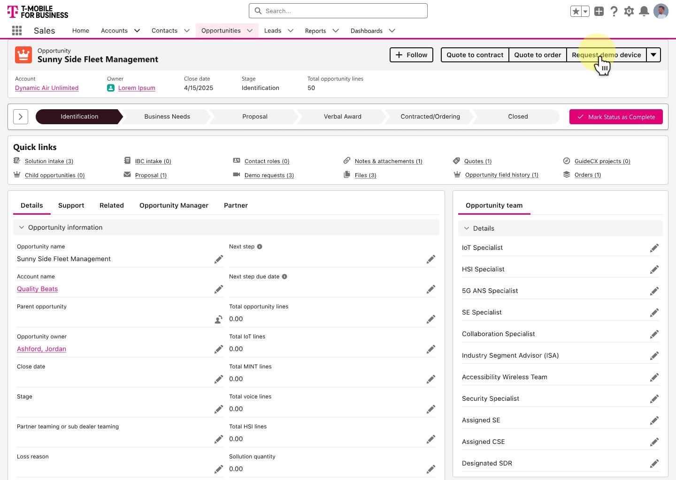Open the Contacts nav dropdown chevron
The width and height of the screenshot is (676, 480).
[x=187, y=30]
